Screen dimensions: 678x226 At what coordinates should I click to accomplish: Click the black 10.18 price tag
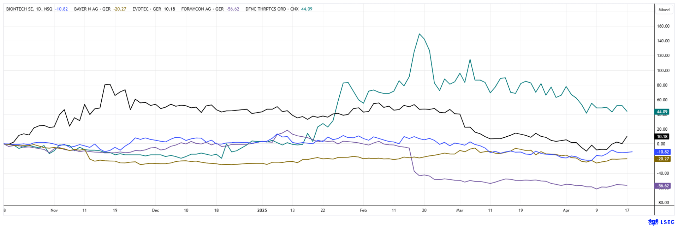(x=662, y=137)
